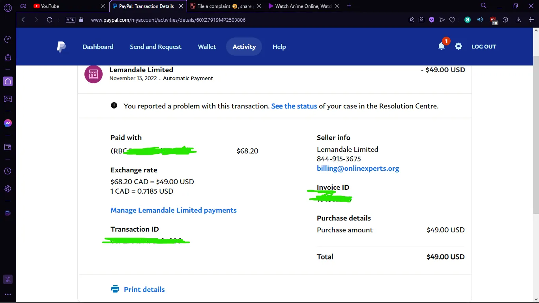Image resolution: width=539 pixels, height=303 pixels.
Task: Click the Print details link
Action: pos(144,289)
